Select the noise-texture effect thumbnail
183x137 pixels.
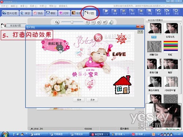[x=171, y=99]
